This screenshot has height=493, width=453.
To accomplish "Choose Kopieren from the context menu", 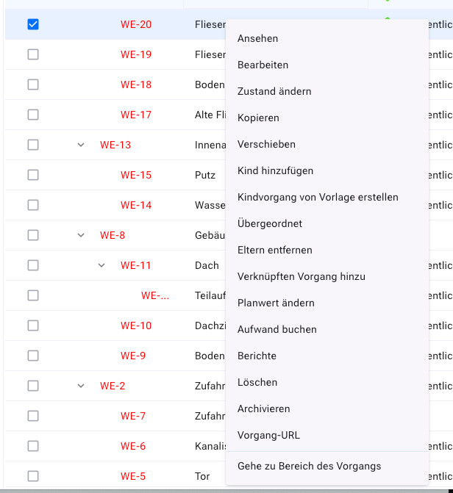I will (x=258, y=118).
